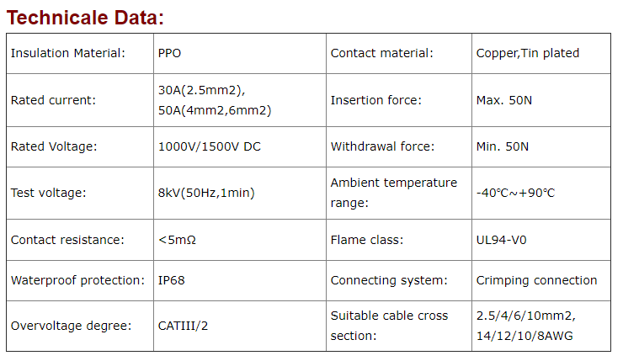
Task: Select the Copper,Tin plated value
Action: [x=527, y=53]
